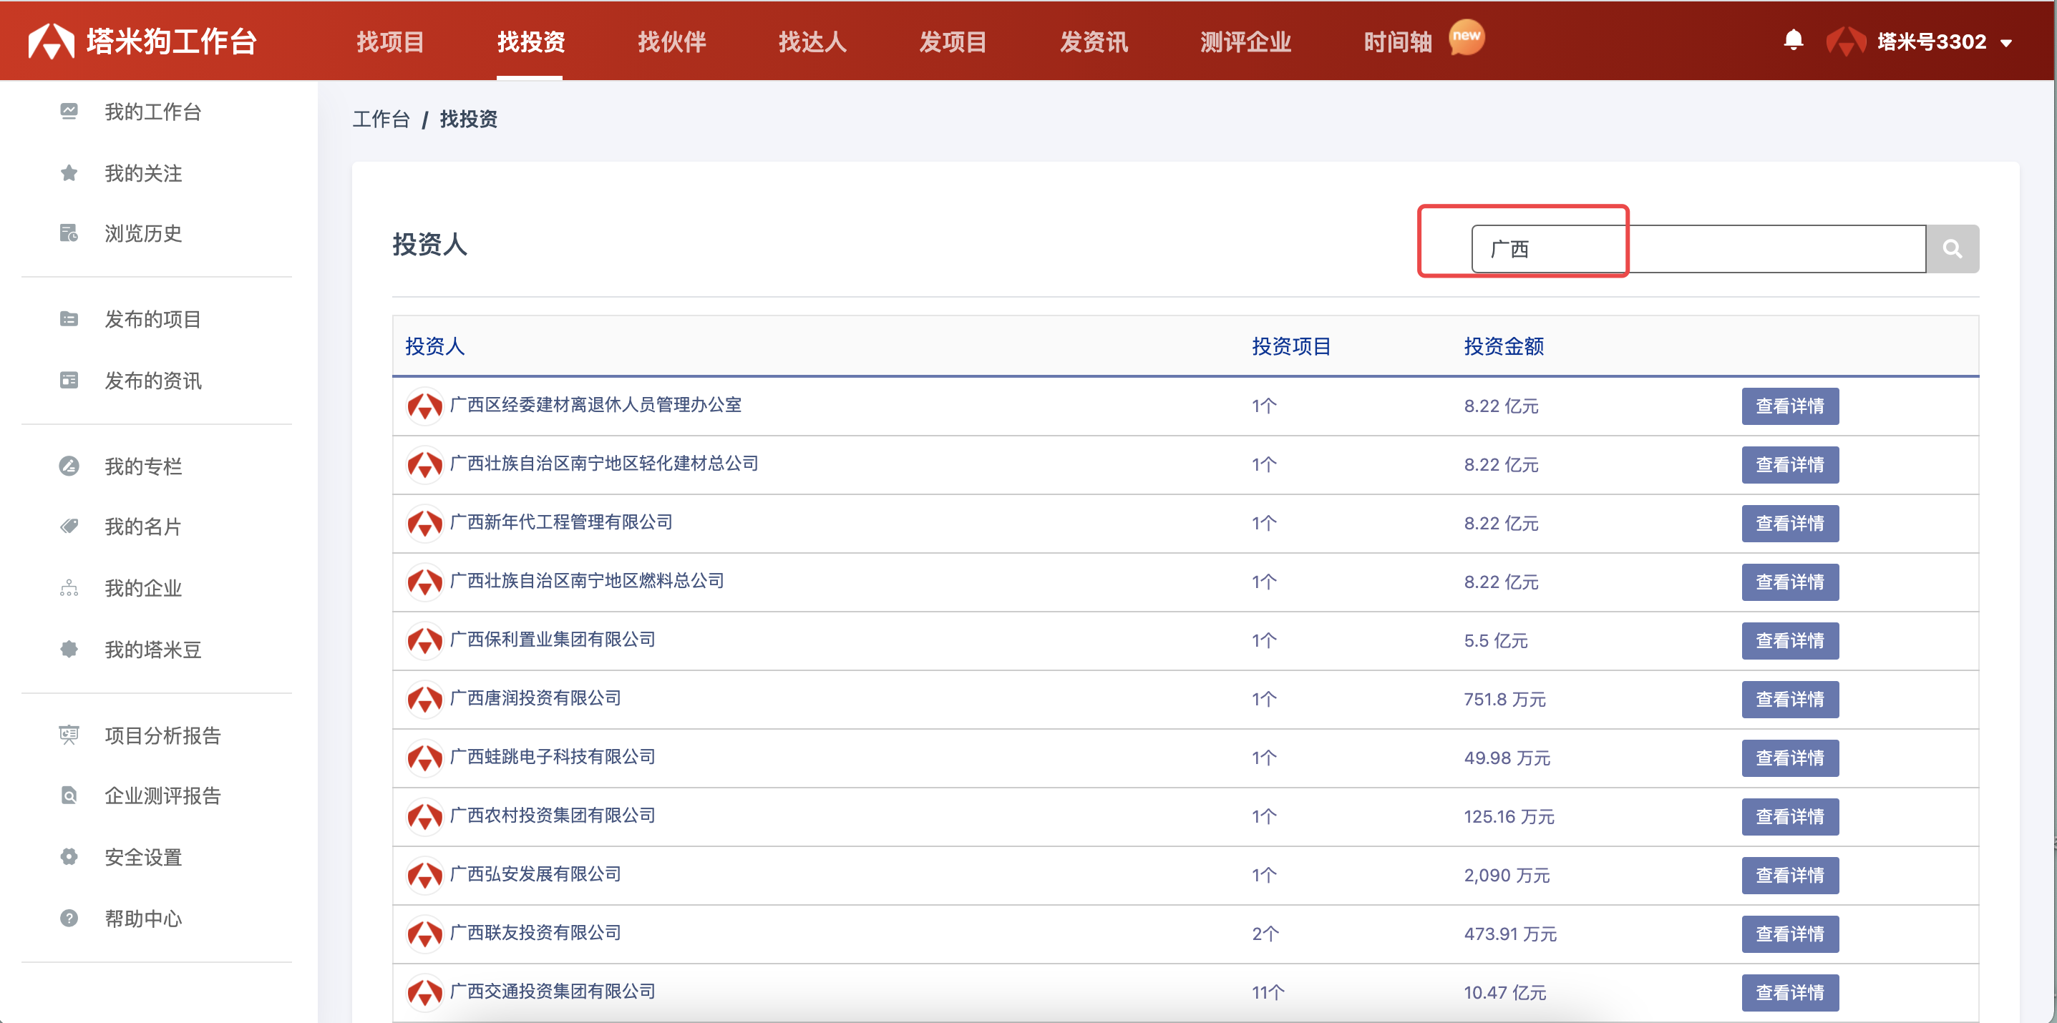Open 浏览历史 in the sidebar
The image size is (2057, 1023).
point(144,233)
